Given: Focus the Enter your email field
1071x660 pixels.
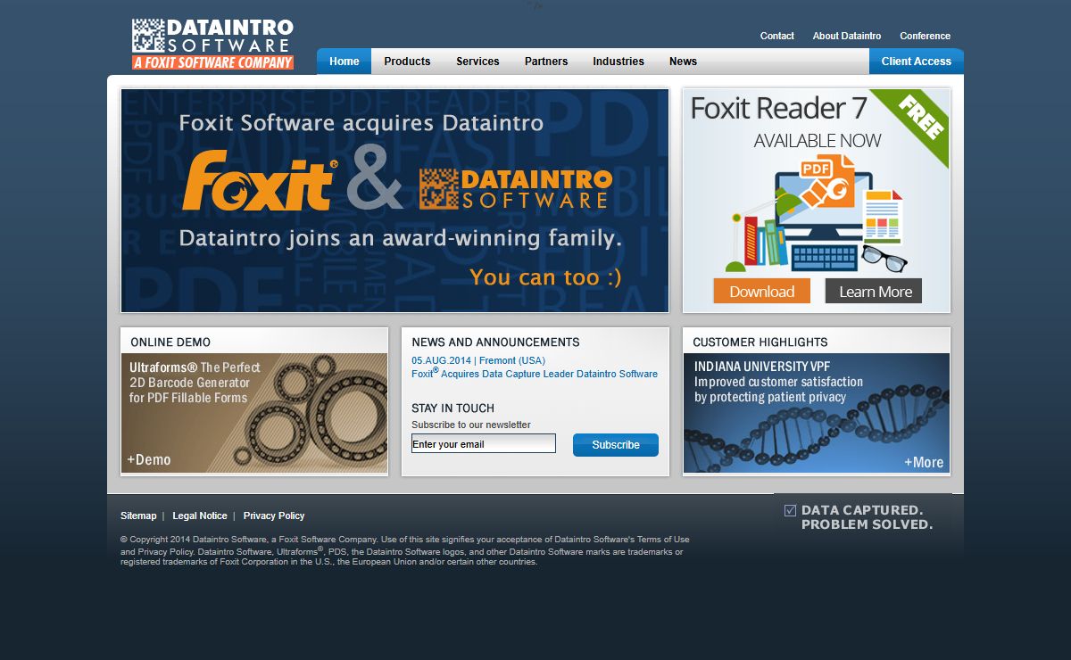Looking at the screenshot, I should tap(484, 444).
